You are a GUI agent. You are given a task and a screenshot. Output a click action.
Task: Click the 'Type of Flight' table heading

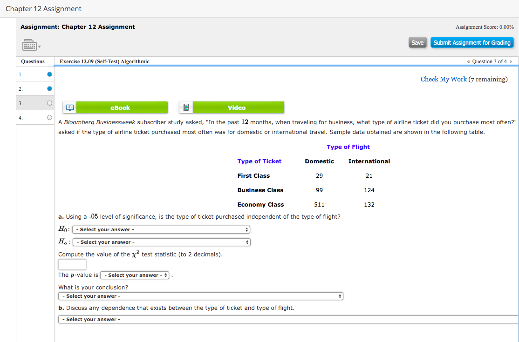pyautogui.click(x=348, y=147)
